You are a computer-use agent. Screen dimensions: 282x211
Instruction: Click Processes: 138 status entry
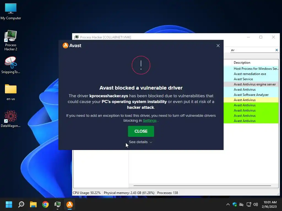pyautogui.click(x=167, y=193)
